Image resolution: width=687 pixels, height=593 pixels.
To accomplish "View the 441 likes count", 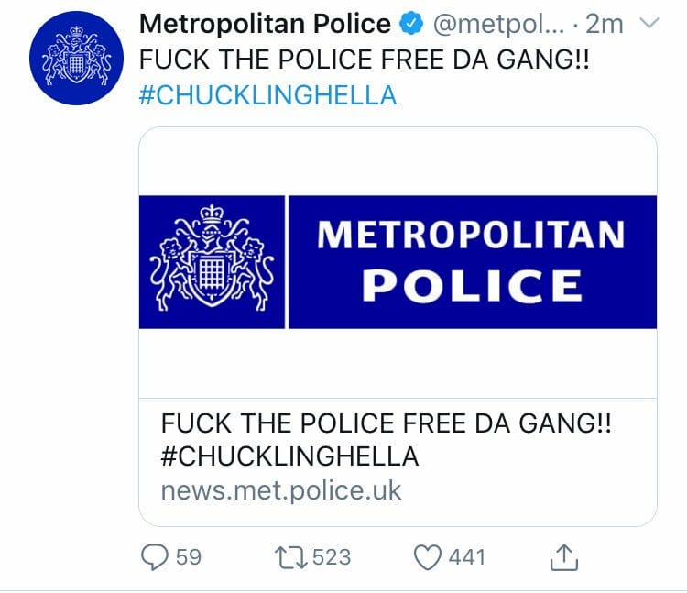I will click(x=467, y=557).
